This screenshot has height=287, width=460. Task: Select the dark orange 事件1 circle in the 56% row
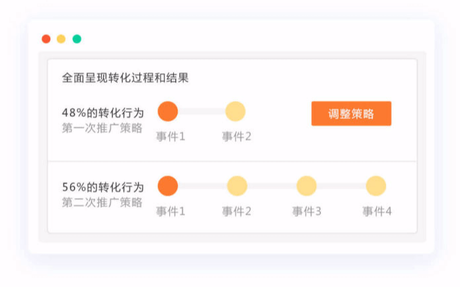click(x=168, y=186)
